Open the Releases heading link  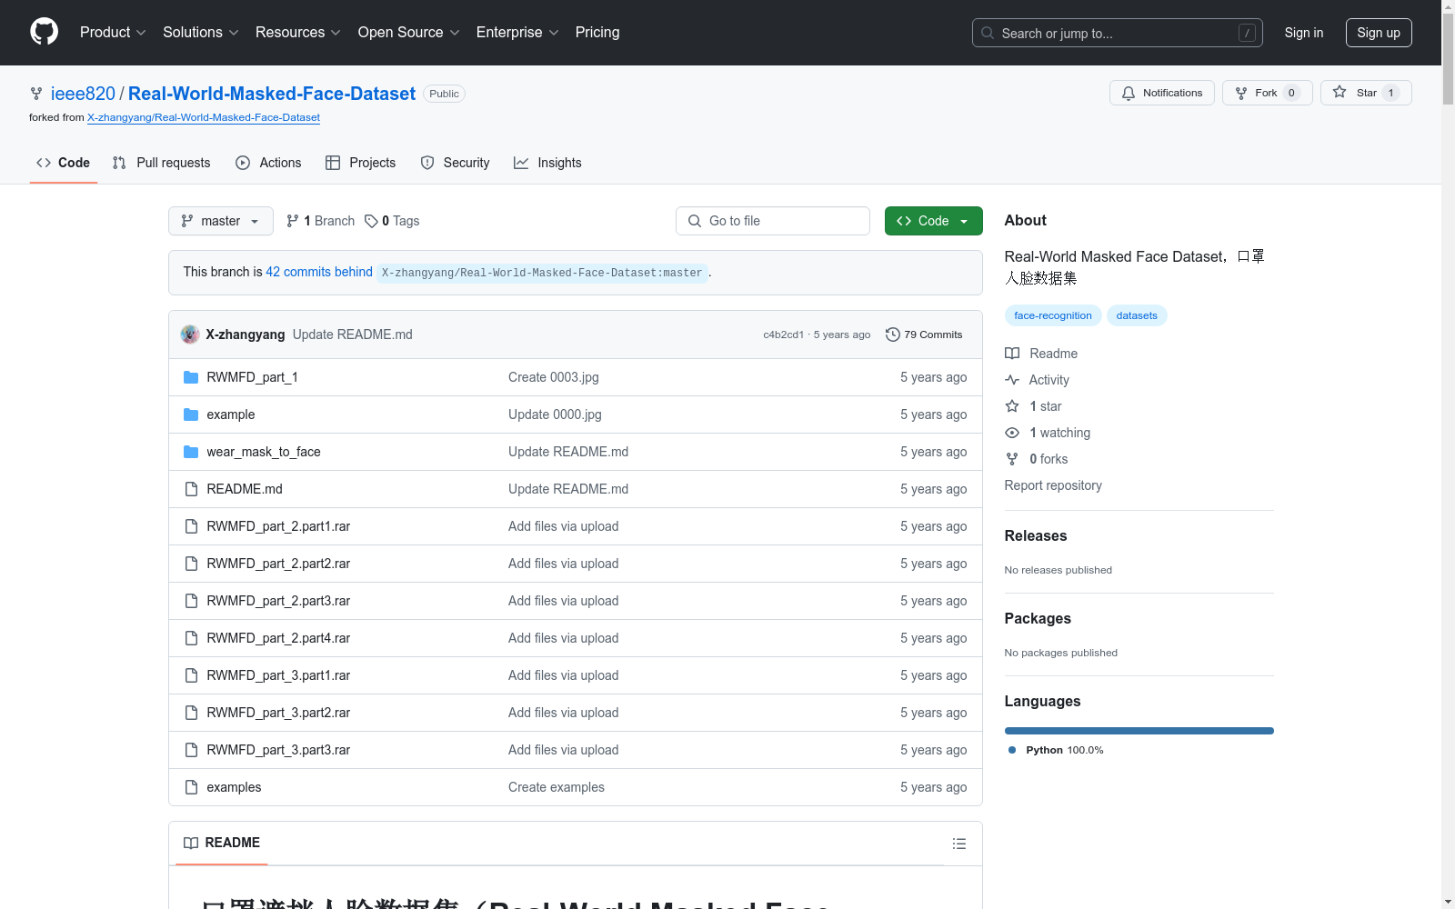click(x=1036, y=535)
